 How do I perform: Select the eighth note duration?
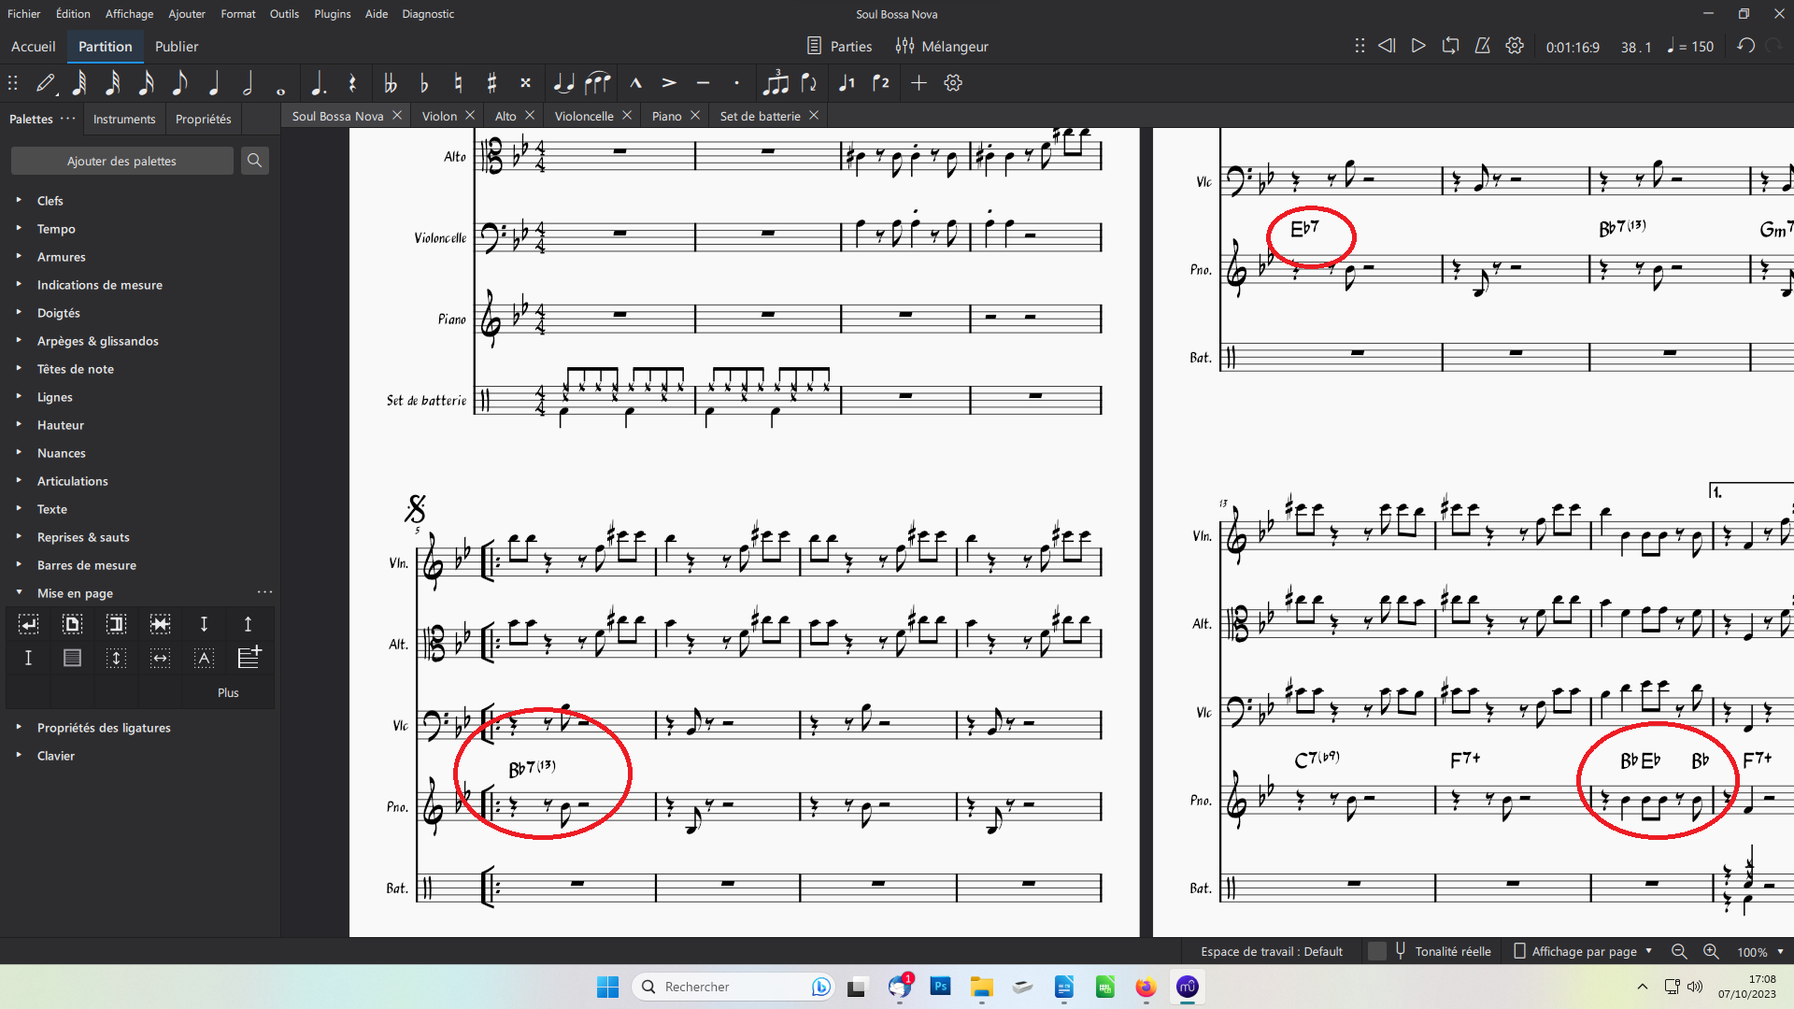[x=179, y=82]
